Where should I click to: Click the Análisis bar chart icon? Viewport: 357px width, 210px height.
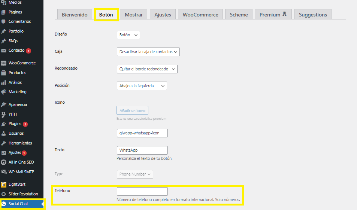(4, 82)
